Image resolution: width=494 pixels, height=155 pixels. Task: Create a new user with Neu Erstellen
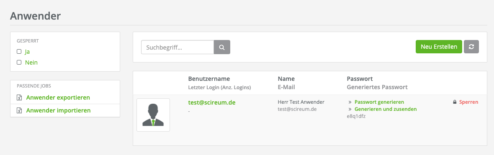tap(439, 47)
